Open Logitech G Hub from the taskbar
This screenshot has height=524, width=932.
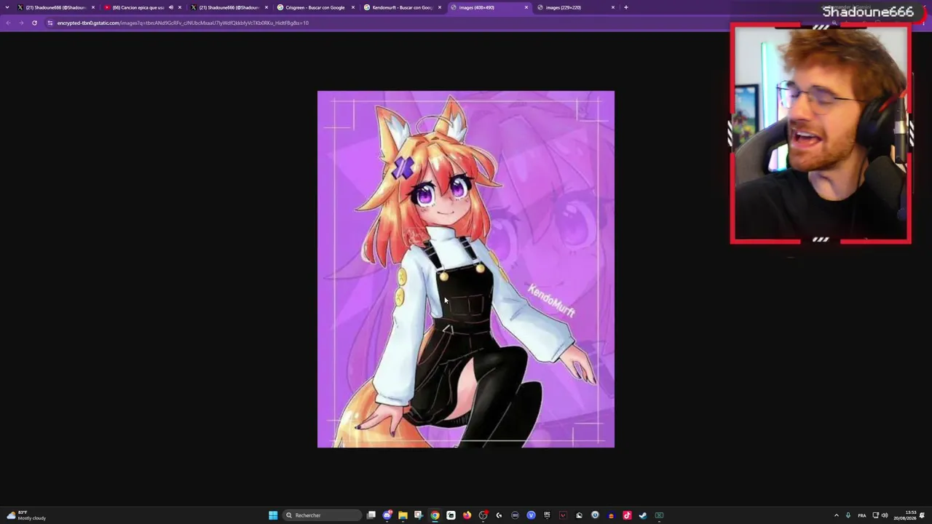[x=499, y=515]
